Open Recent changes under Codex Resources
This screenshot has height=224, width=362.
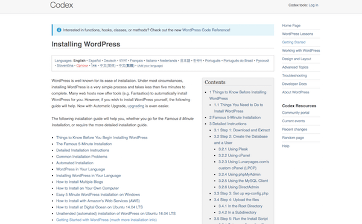(294, 129)
